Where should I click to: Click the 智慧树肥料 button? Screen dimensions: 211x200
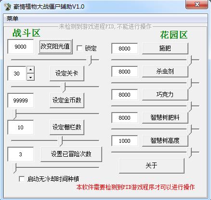pyautogui.click(x=165, y=117)
